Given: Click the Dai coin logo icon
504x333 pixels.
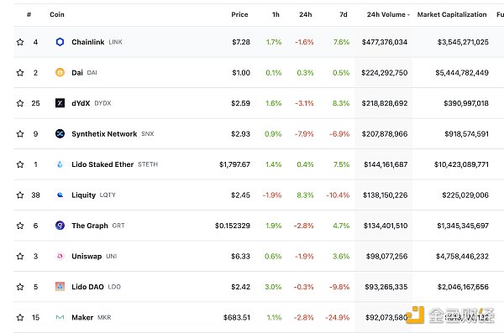Looking at the screenshot, I should pyautogui.click(x=60, y=72).
